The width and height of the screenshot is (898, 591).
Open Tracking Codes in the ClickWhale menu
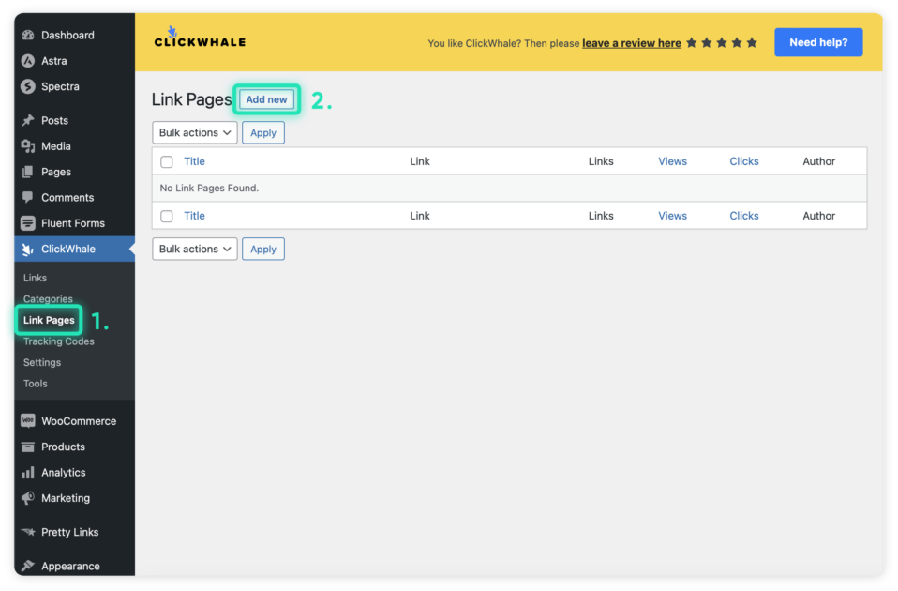57,341
